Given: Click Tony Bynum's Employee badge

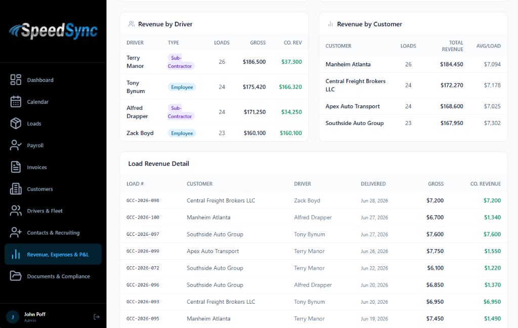Looking at the screenshot, I should point(182,87).
